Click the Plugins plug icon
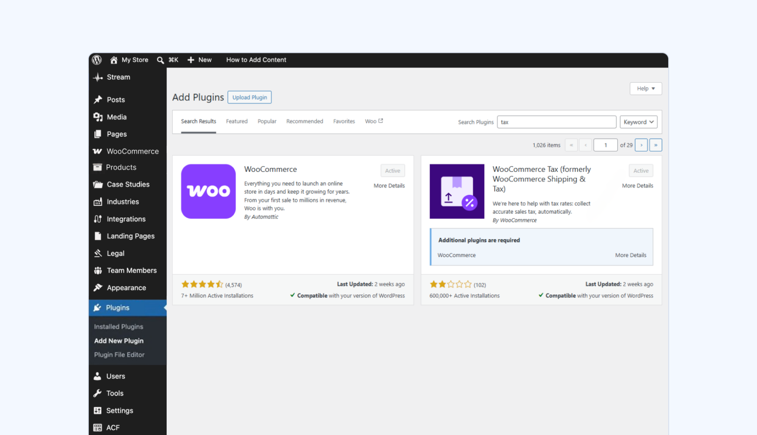Screen dimensions: 757x435 click(x=97, y=308)
